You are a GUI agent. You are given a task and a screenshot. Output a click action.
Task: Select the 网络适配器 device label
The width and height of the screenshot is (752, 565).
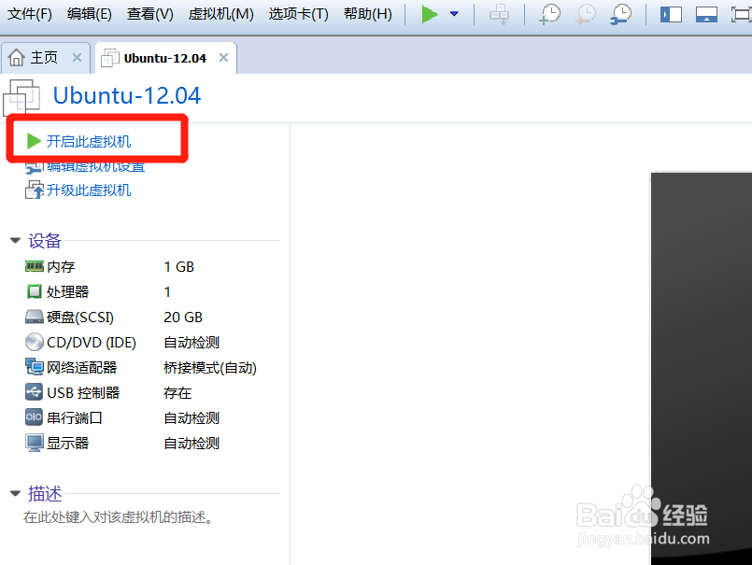(x=81, y=367)
